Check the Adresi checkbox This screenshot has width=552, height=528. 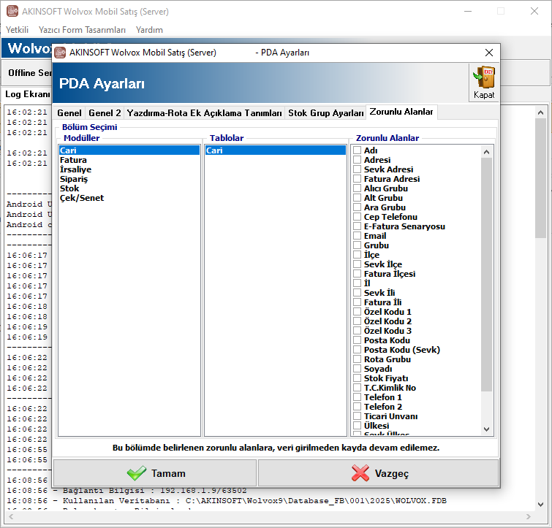(x=357, y=160)
